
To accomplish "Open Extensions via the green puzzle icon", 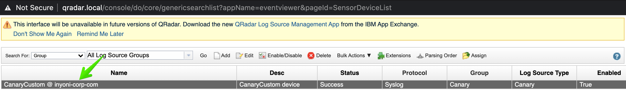I will click(x=381, y=56).
